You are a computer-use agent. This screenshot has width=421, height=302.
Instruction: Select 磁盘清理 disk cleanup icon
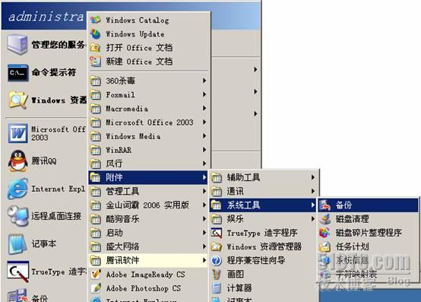tap(324, 219)
